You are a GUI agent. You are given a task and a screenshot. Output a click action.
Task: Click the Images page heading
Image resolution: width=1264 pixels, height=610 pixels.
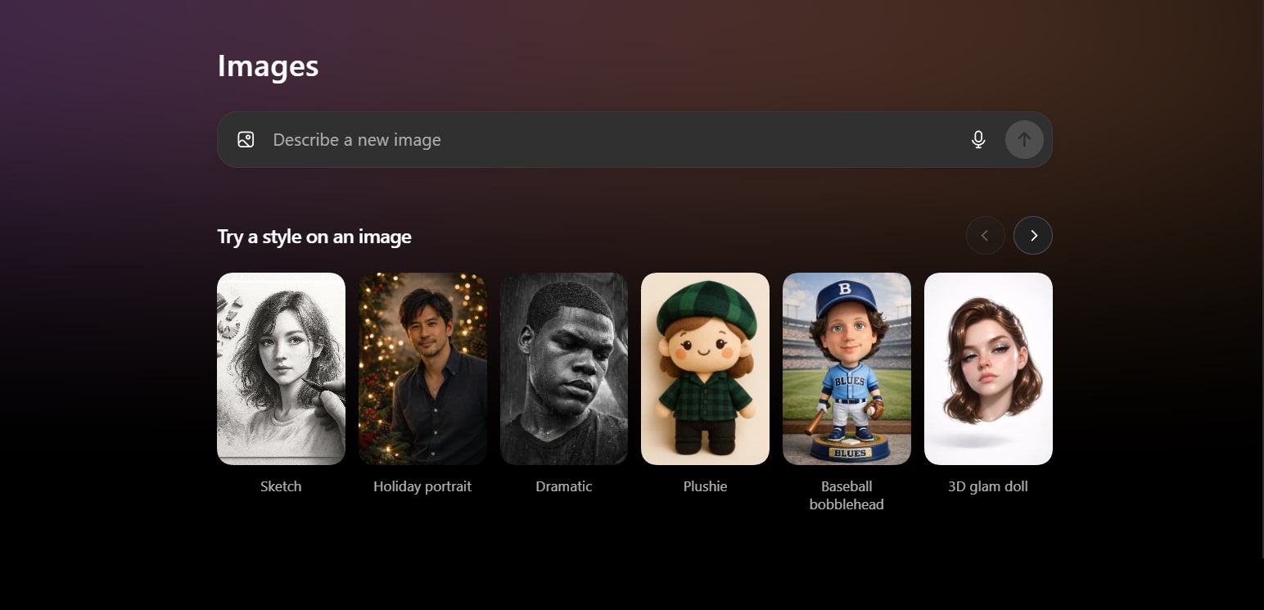pyautogui.click(x=268, y=66)
